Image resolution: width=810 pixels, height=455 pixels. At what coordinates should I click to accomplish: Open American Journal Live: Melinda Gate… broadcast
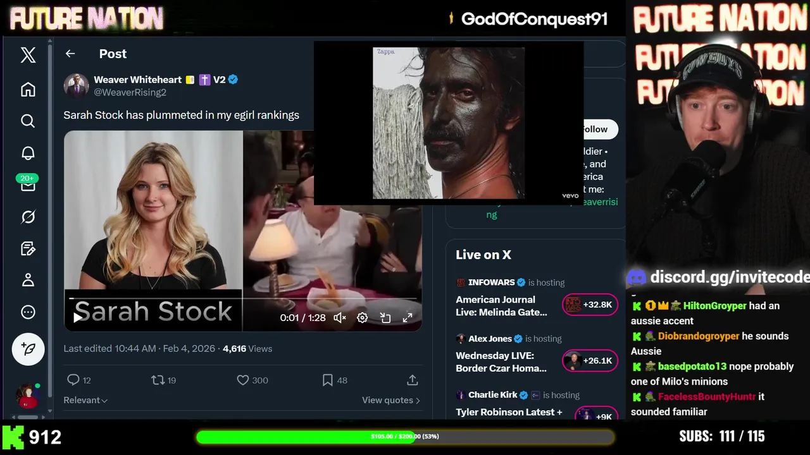tap(501, 306)
